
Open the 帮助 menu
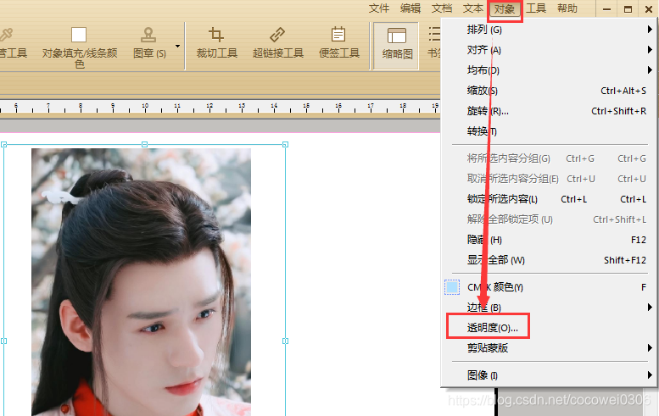pyautogui.click(x=567, y=8)
